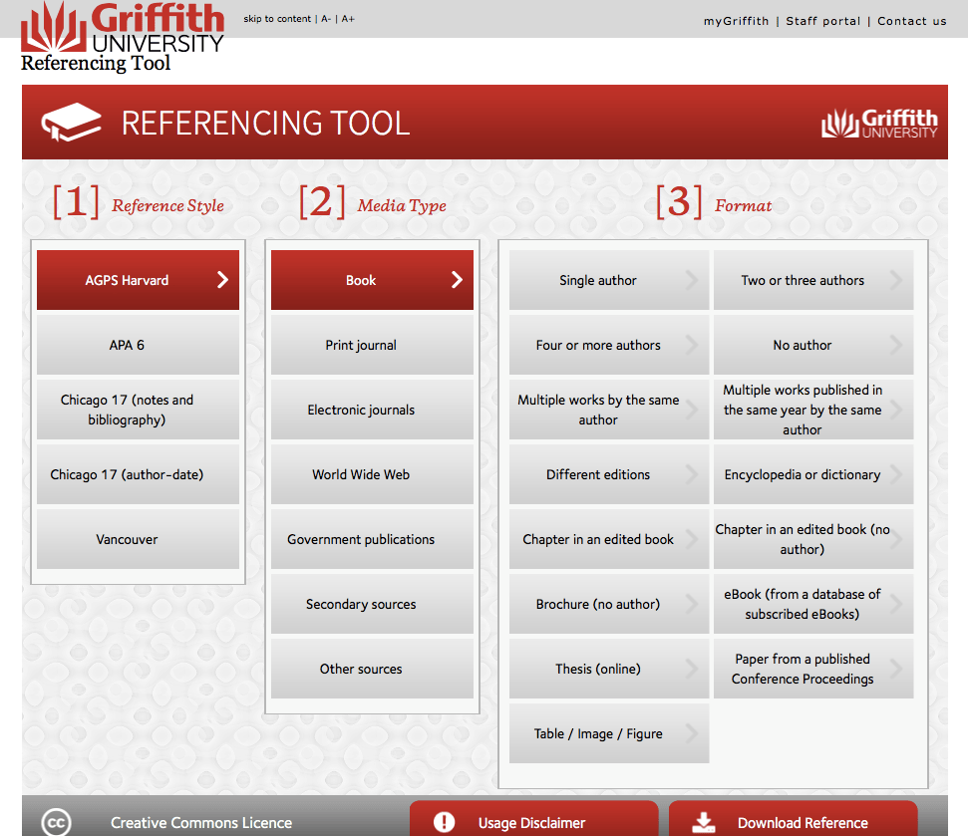
Task: Choose Chicago 17 (notes and bibliography) style
Action: click(138, 410)
